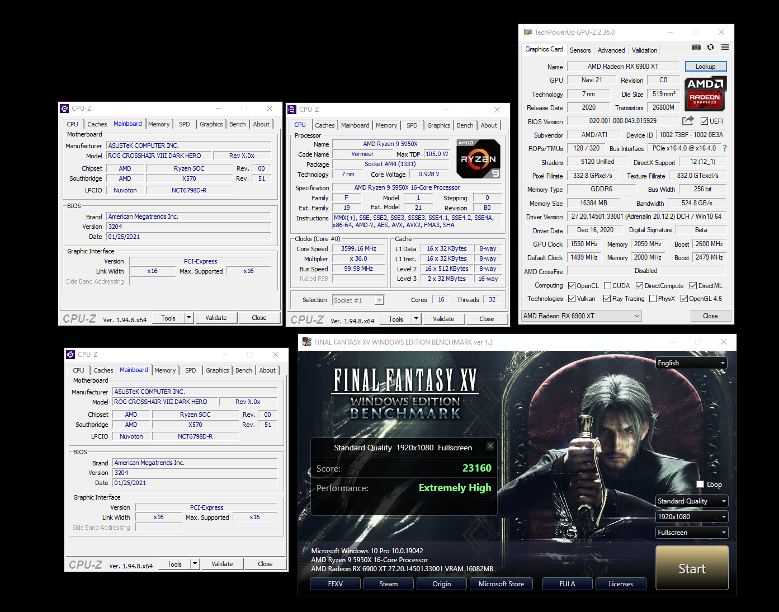Open the 1920x1080 resolution dropdown
The image size is (779, 612).
point(691,517)
